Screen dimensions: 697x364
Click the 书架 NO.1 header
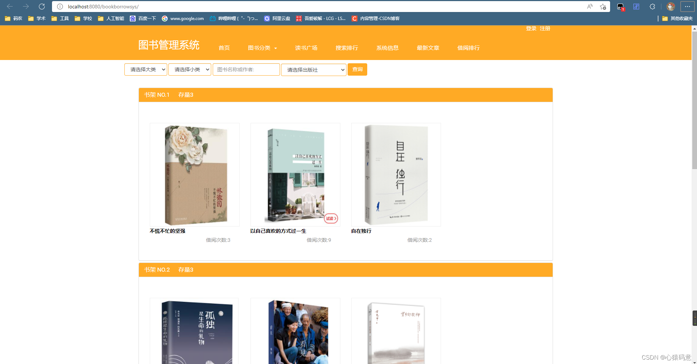[x=345, y=95]
